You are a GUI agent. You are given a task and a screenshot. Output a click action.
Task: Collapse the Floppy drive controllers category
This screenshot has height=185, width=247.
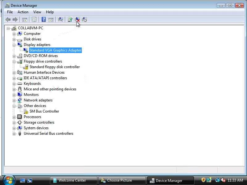click(x=14, y=62)
